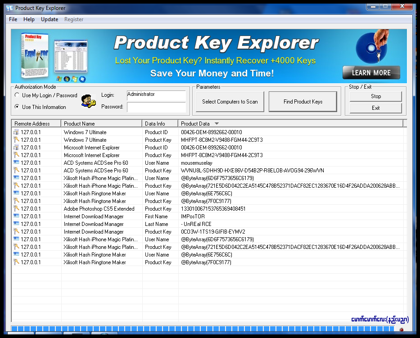Image resolution: width=420 pixels, height=338 pixels.
Task: Click icon of Internet Download Manager First Name row
Action: click(16, 216)
